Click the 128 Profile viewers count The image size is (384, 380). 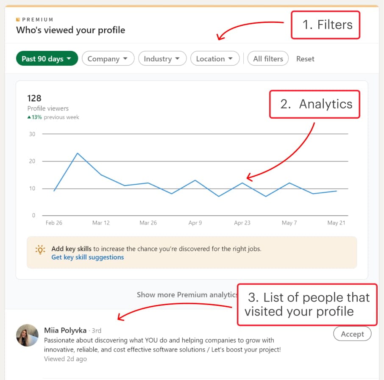(x=34, y=98)
